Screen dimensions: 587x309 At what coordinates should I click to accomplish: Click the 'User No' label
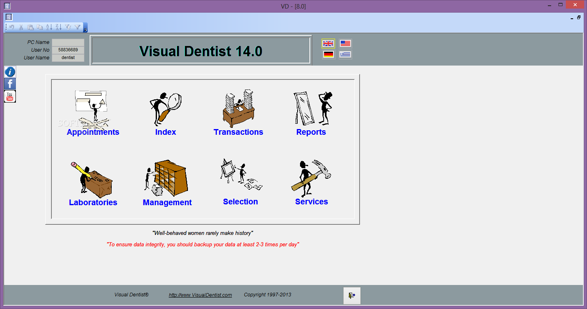(40, 50)
